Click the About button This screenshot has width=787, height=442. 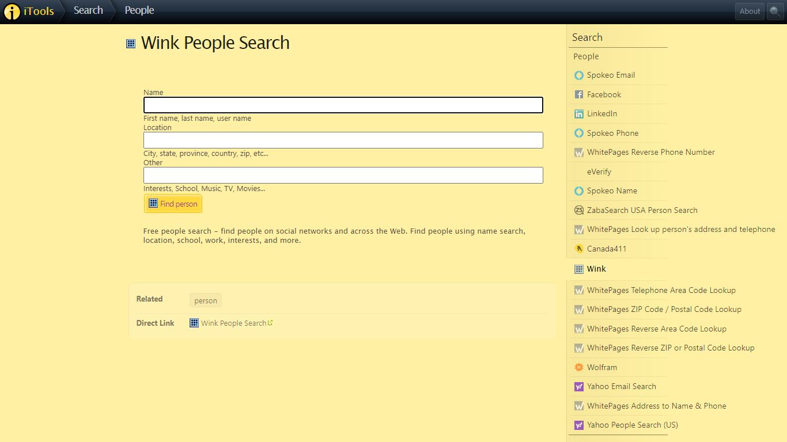[750, 11]
